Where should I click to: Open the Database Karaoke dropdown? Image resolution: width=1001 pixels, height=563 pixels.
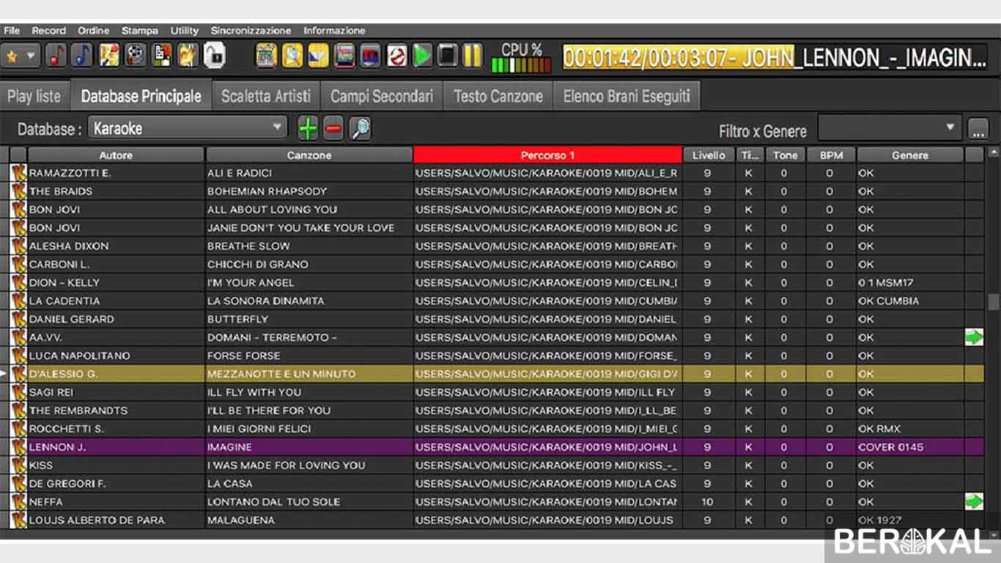188,128
